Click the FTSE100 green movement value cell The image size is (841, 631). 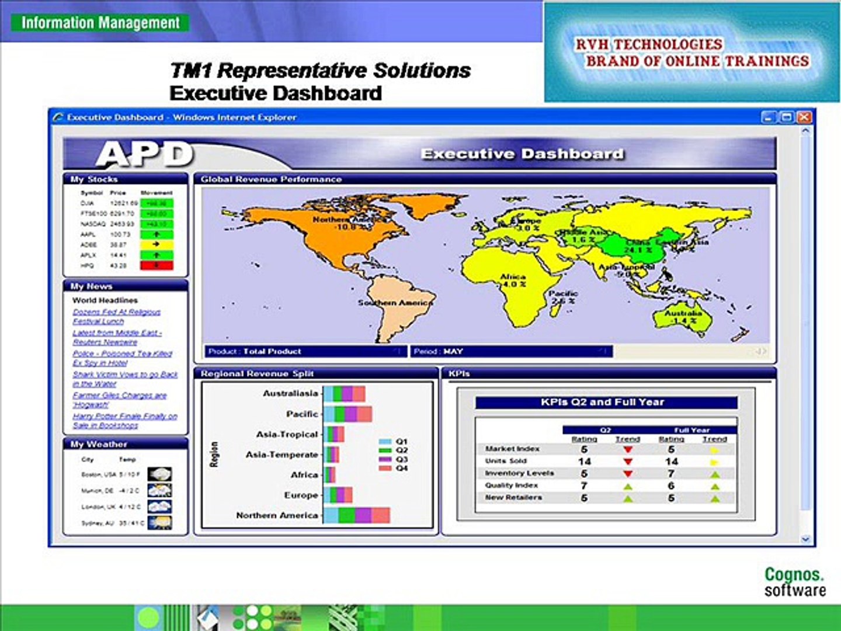[157, 214]
